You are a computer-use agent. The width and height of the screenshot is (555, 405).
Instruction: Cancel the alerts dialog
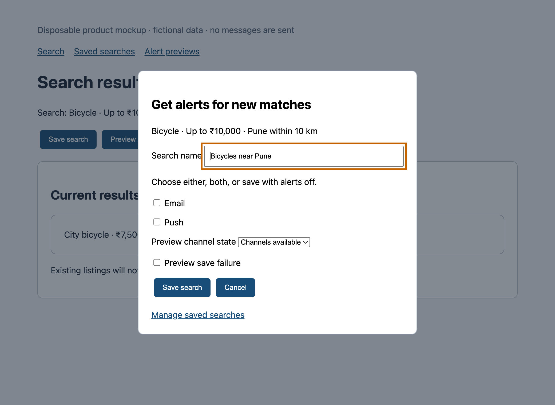235,287
